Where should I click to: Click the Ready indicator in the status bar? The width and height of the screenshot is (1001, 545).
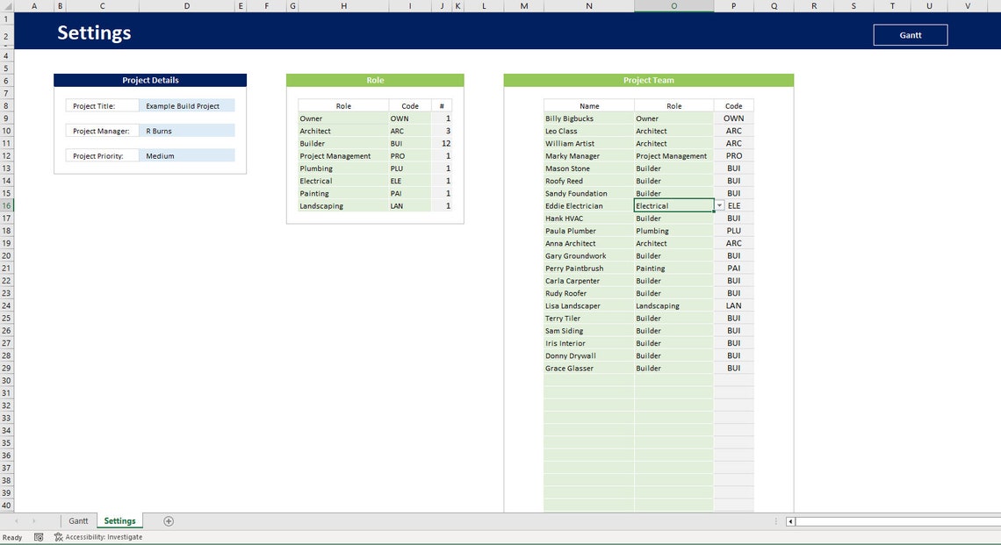point(11,536)
